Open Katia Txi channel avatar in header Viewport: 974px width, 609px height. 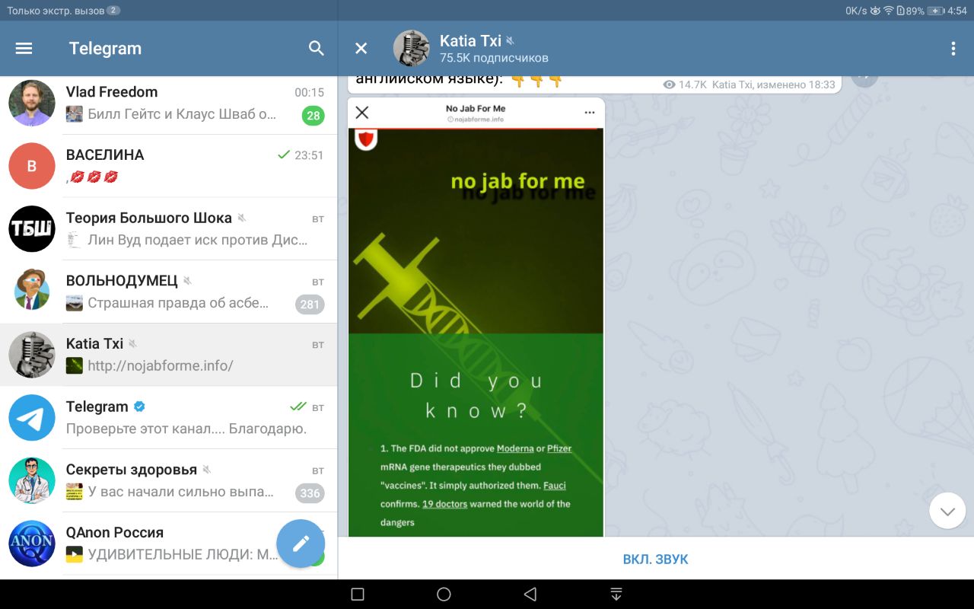click(x=412, y=49)
